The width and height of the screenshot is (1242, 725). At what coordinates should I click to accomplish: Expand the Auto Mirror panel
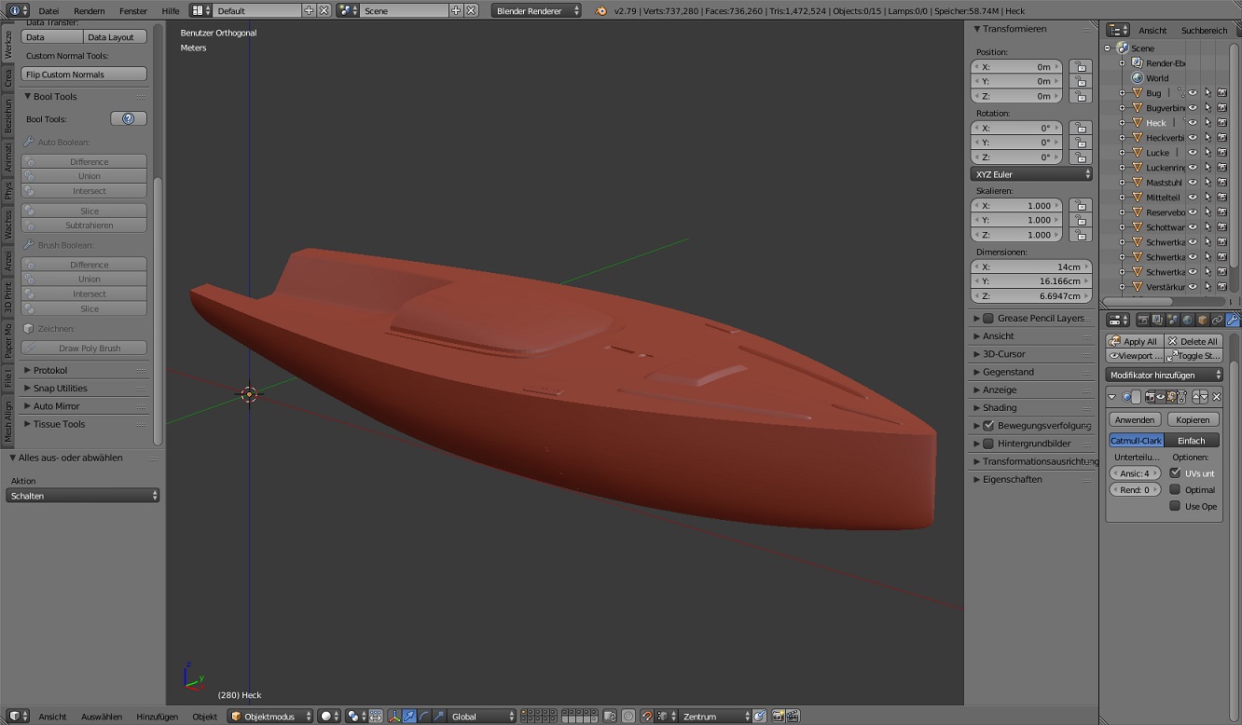[x=56, y=406]
